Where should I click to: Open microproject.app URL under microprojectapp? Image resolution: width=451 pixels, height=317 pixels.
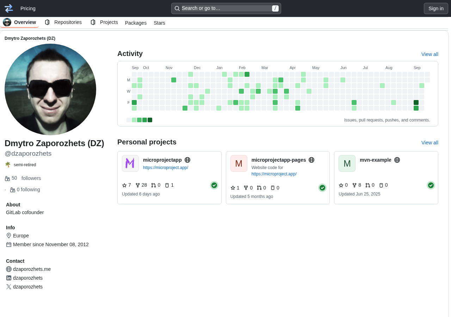[166, 168]
